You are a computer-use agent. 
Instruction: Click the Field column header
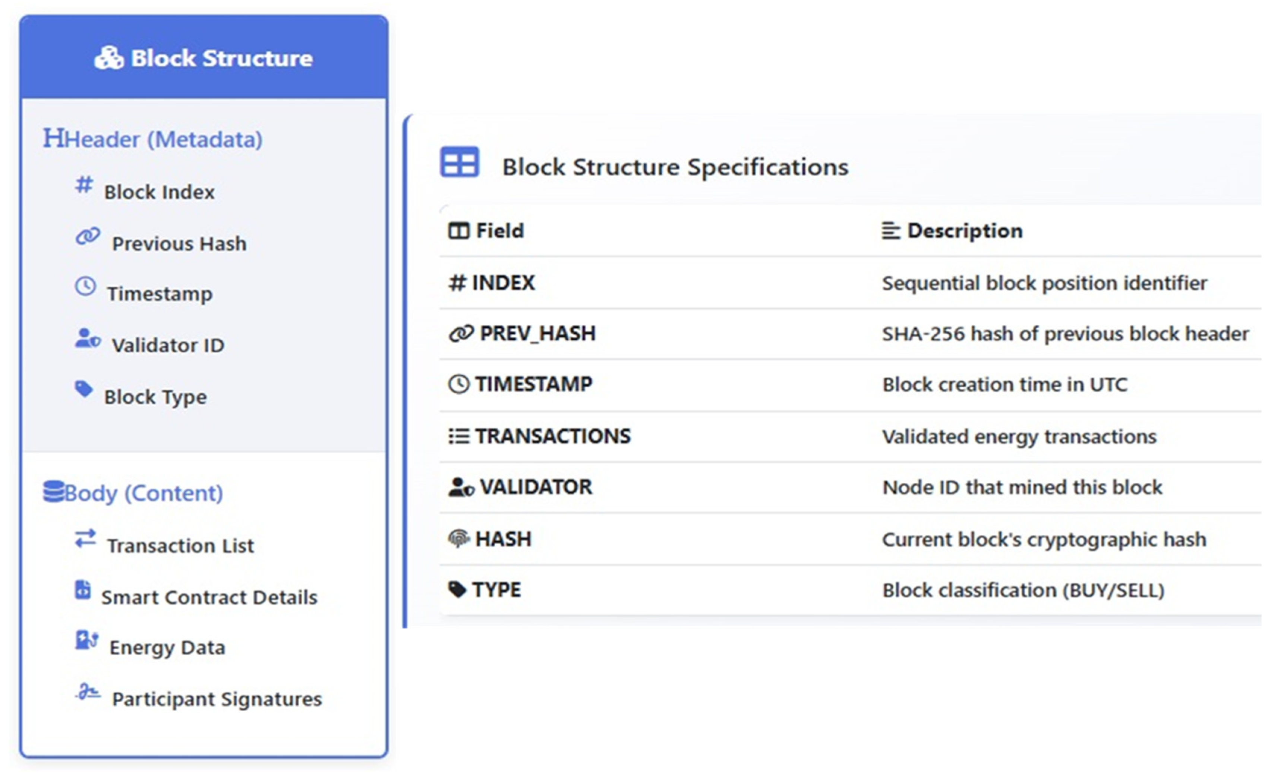click(499, 230)
